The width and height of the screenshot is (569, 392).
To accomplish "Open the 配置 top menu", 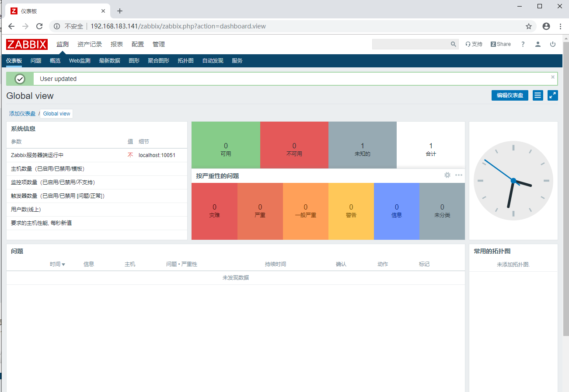I will (138, 44).
